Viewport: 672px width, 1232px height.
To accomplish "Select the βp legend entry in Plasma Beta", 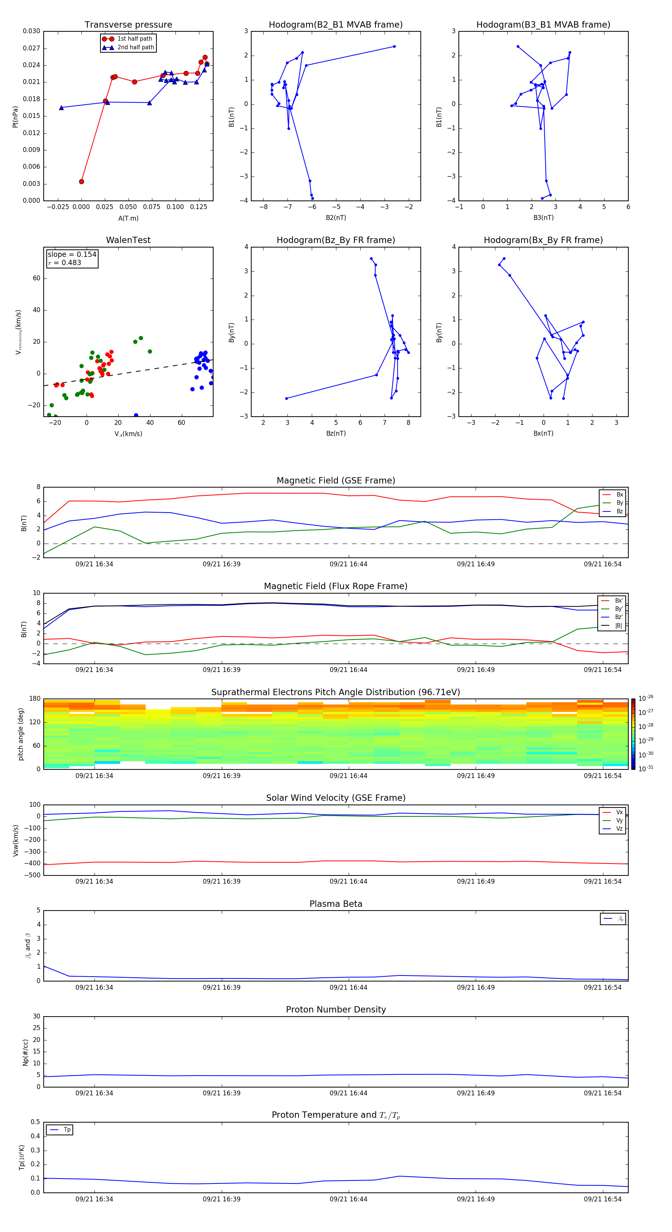I will point(613,919).
